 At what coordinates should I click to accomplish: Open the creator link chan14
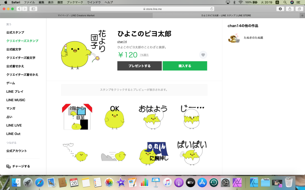point(122,42)
